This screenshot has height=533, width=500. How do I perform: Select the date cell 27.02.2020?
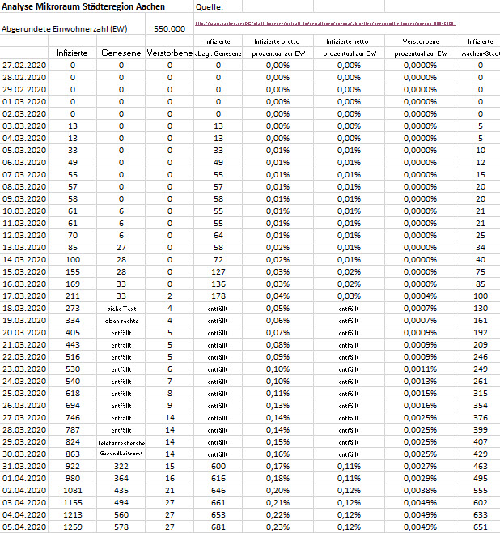point(25,64)
